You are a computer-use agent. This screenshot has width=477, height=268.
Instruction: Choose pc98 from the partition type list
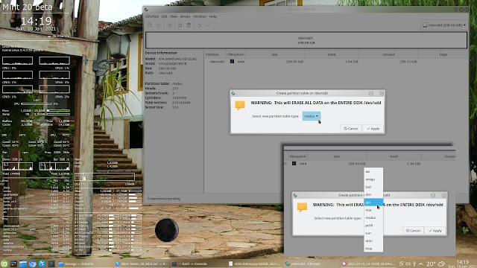point(373,226)
